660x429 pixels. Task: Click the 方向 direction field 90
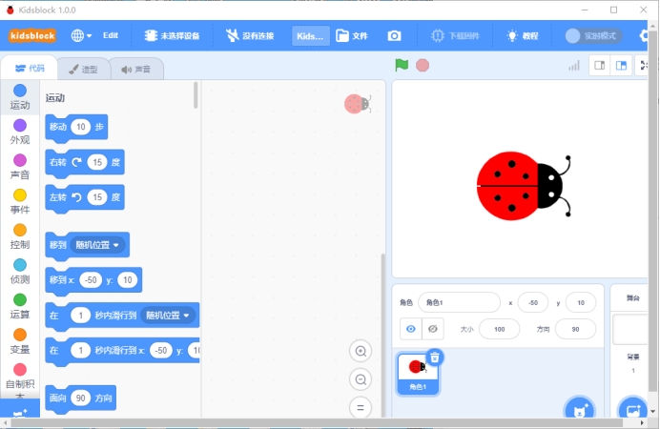click(x=575, y=329)
